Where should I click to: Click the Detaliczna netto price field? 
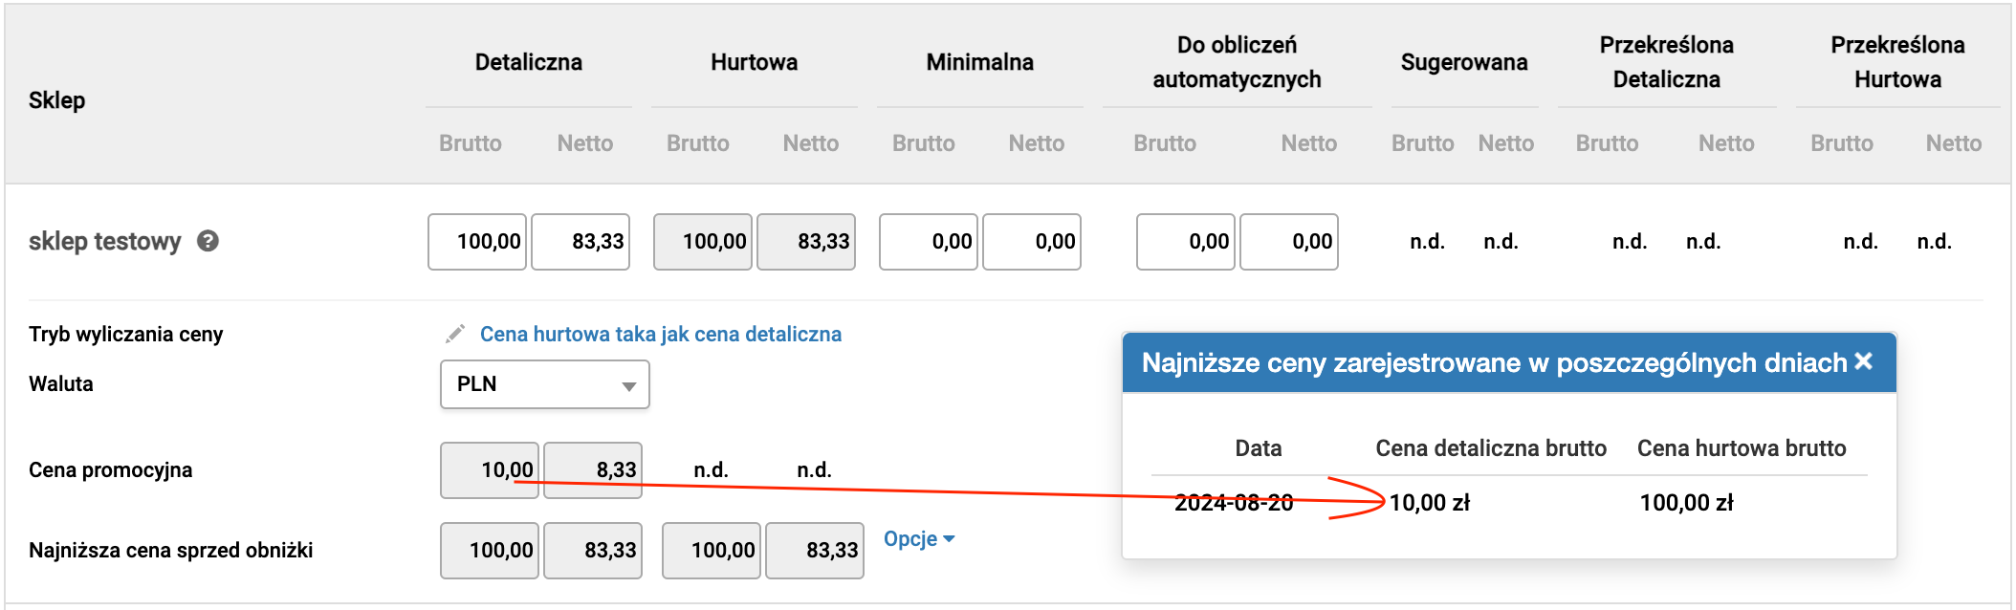[x=581, y=242]
